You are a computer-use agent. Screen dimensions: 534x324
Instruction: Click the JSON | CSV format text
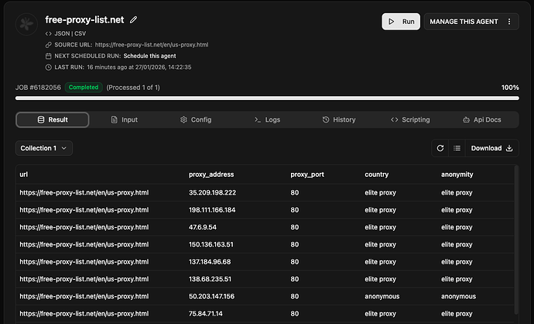pos(70,33)
